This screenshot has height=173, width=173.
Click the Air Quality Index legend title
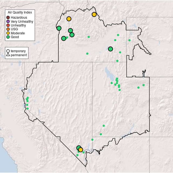(20, 12)
